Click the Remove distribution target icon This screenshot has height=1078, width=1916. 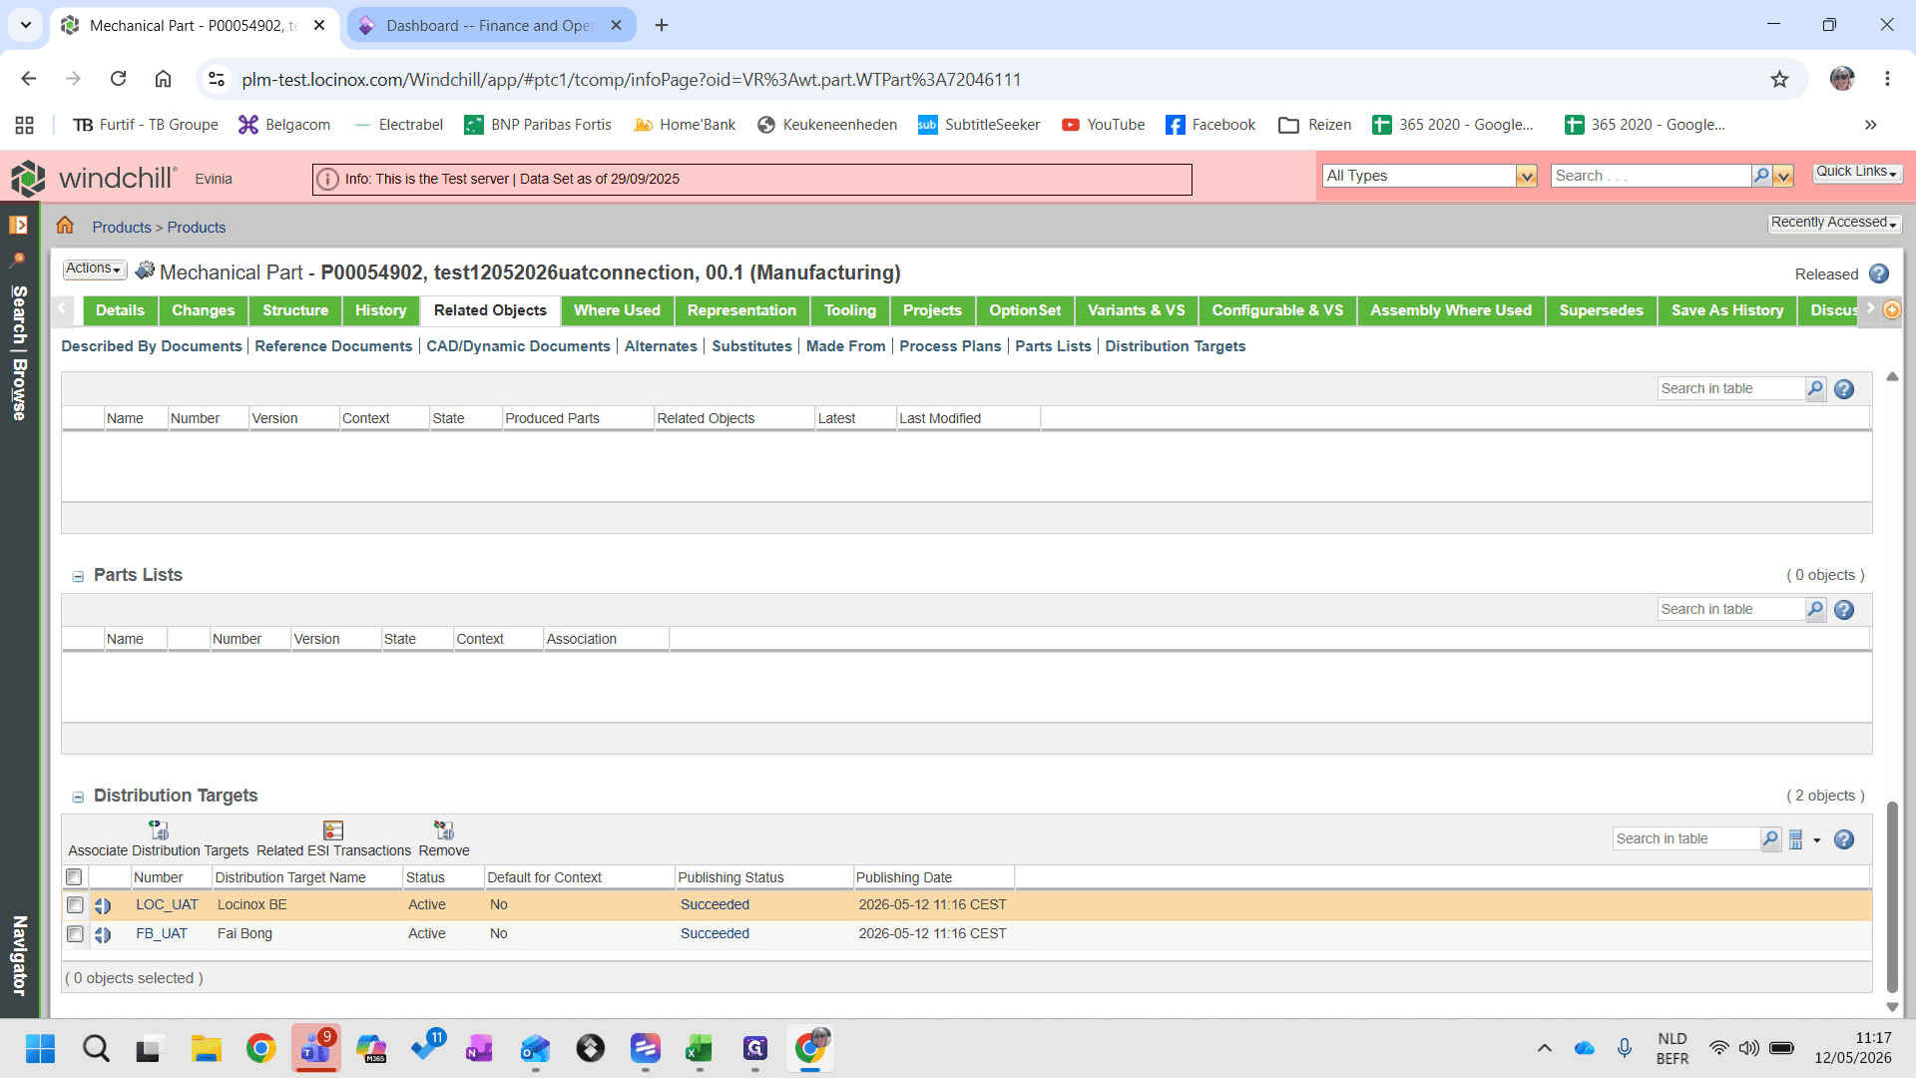point(444,830)
